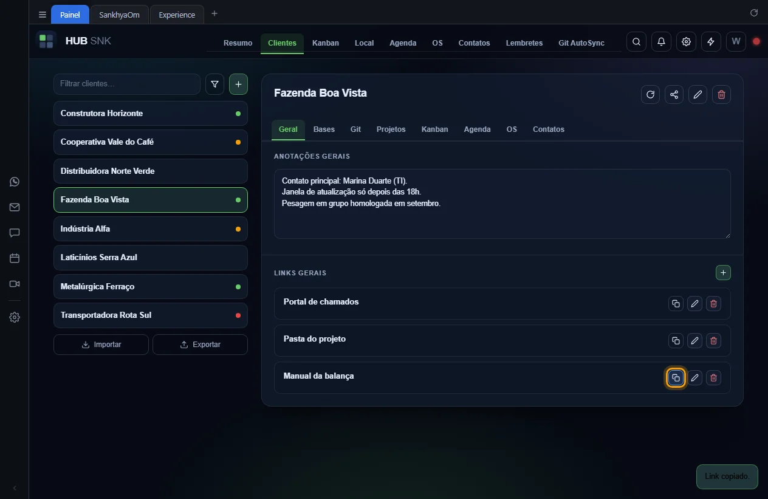Image resolution: width=768 pixels, height=499 pixels.
Task: Open header settings gear icon
Action: [x=686, y=42]
